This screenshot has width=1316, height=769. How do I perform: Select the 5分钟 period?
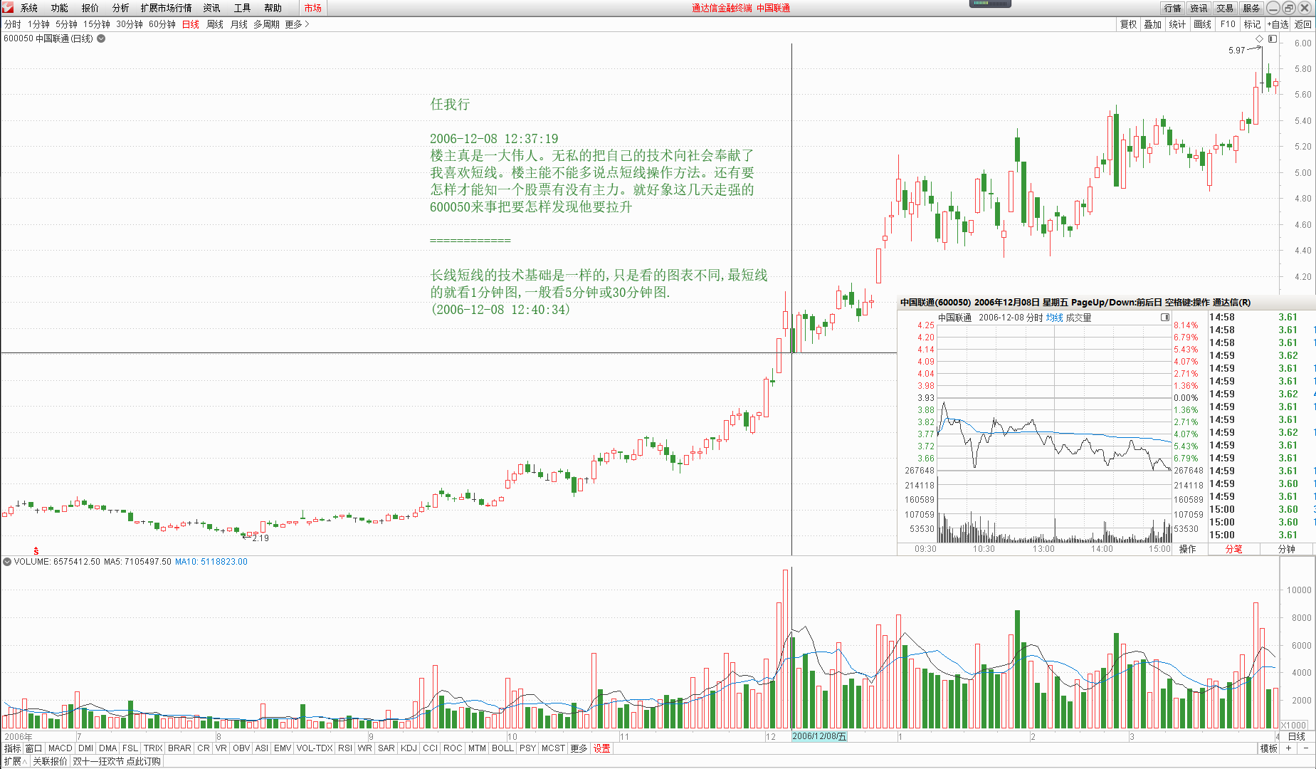click(x=67, y=24)
